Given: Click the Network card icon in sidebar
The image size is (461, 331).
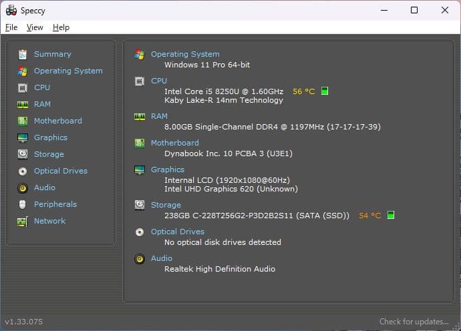Looking at the screenshot, I should 23,222.
